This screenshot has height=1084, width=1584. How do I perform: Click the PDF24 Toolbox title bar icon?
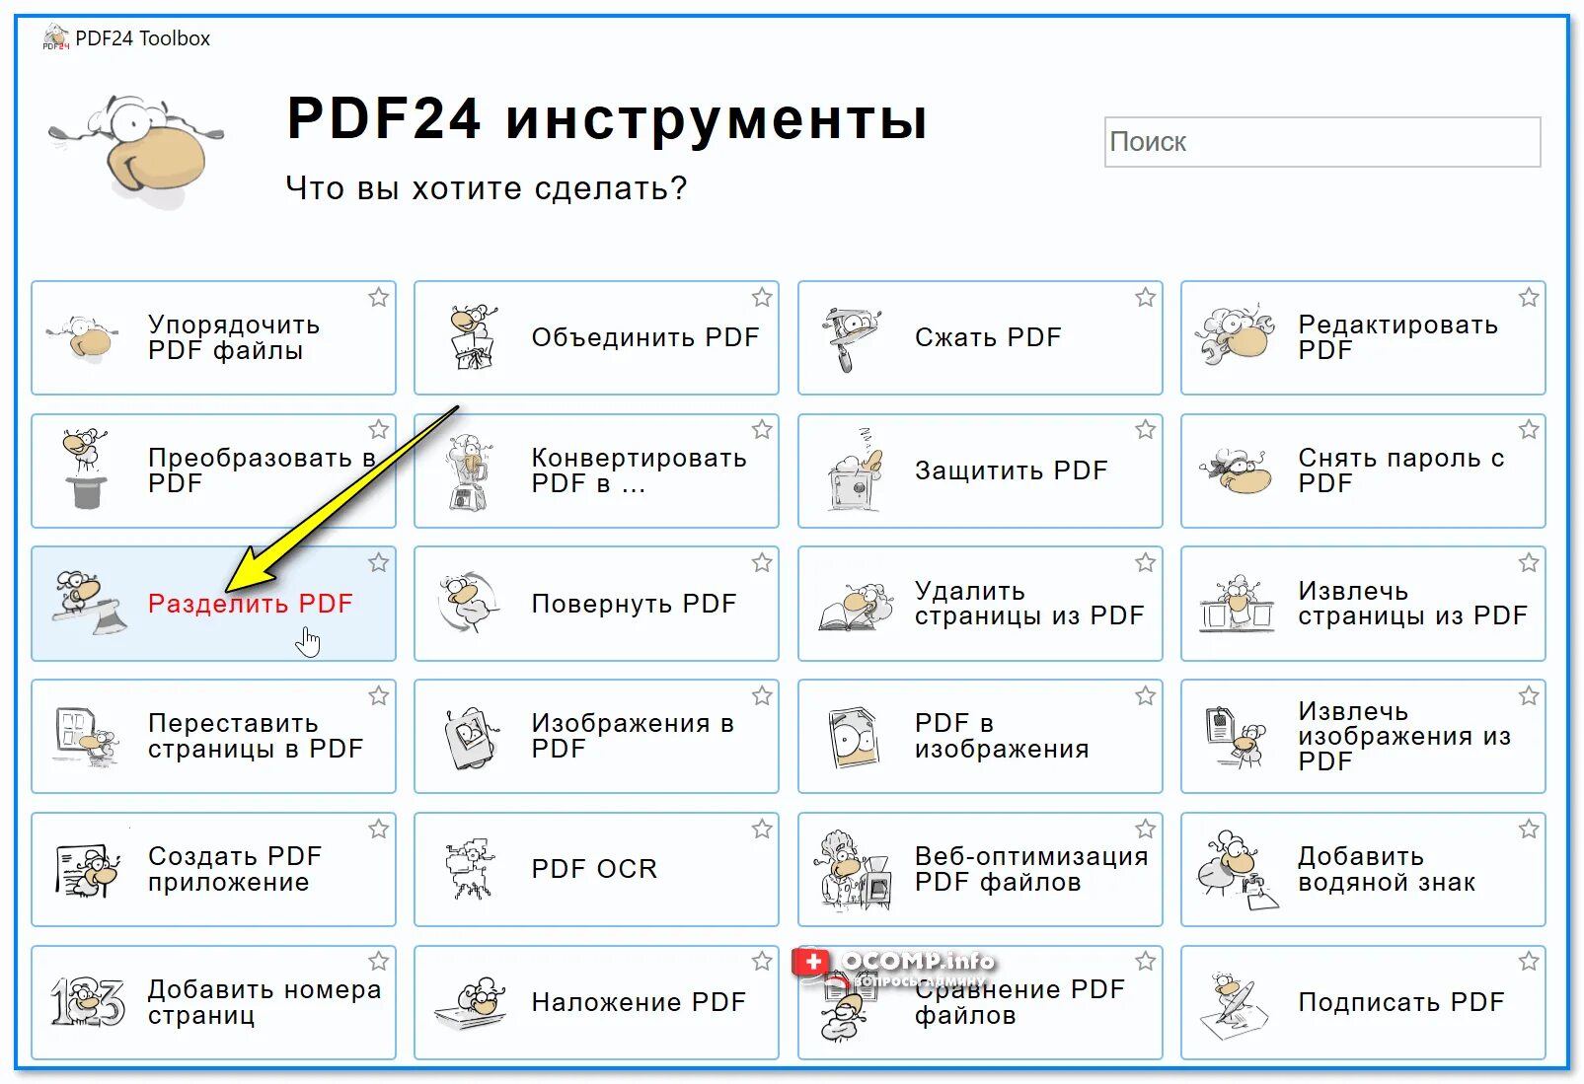pyautogui.click(x=55, y=37)
